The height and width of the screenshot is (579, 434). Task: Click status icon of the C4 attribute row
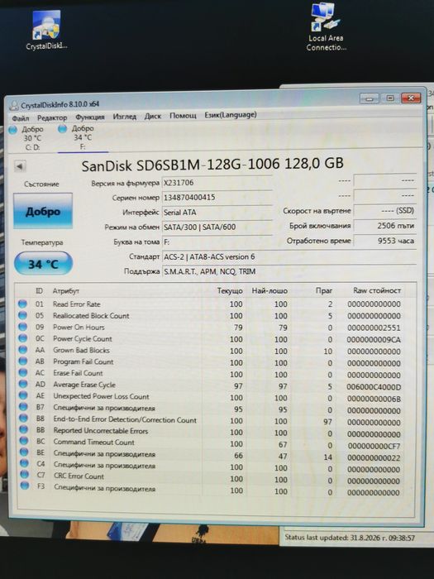24,462
